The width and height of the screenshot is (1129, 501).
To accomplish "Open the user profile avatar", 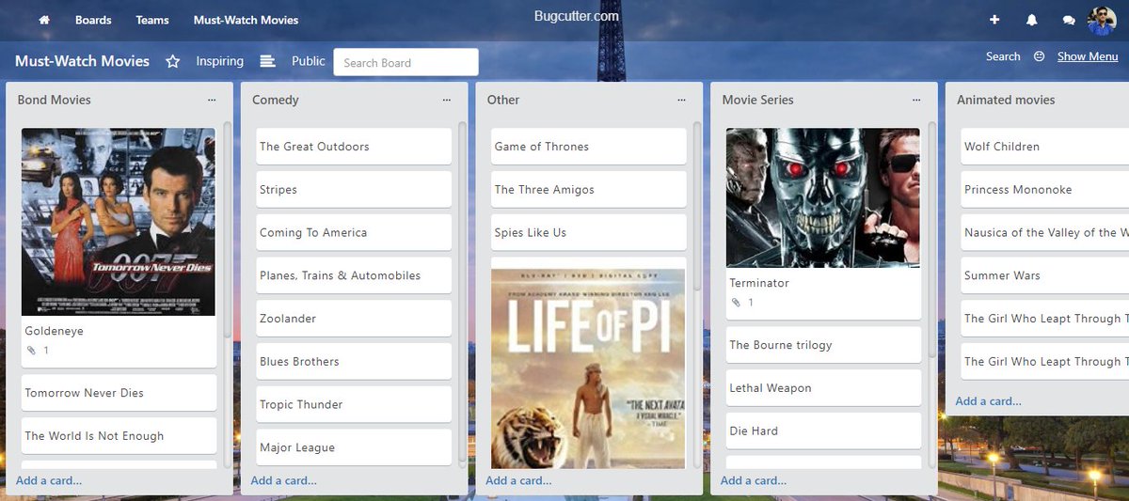I will [1102, 20].
